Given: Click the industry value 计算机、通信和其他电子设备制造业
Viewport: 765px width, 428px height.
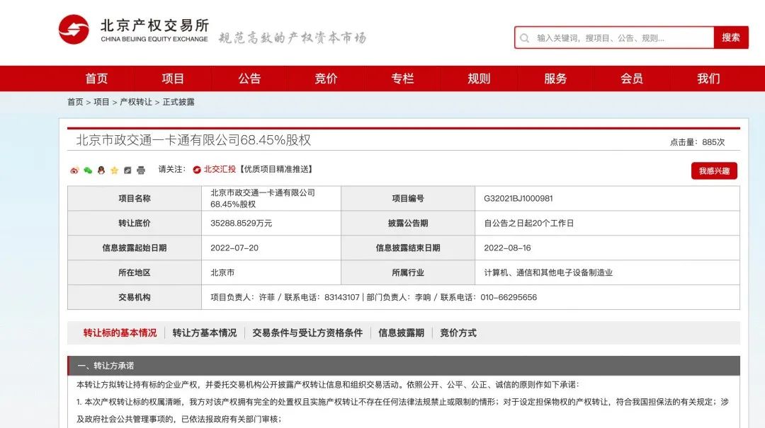Looking at the screenshot, I should pyautogui.click(x=548, y=272).
